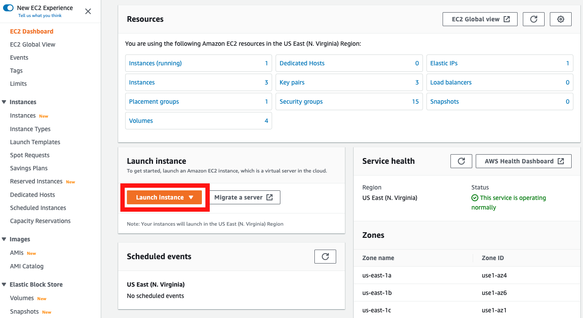Open Placement groups resource tile
This screenshot has height=318, width=583.
coord(198,101)
